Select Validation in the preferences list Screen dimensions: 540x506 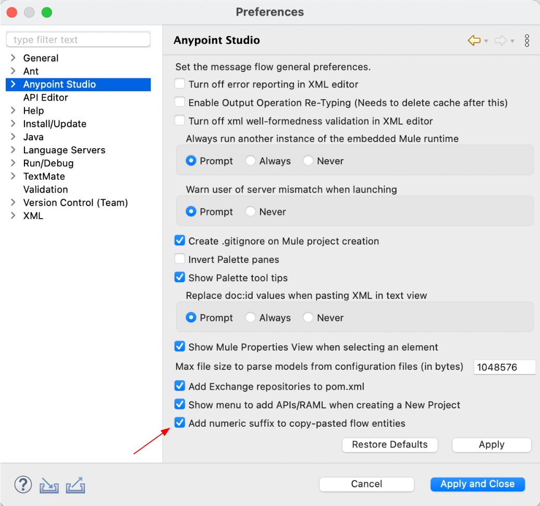click(45, 189)
